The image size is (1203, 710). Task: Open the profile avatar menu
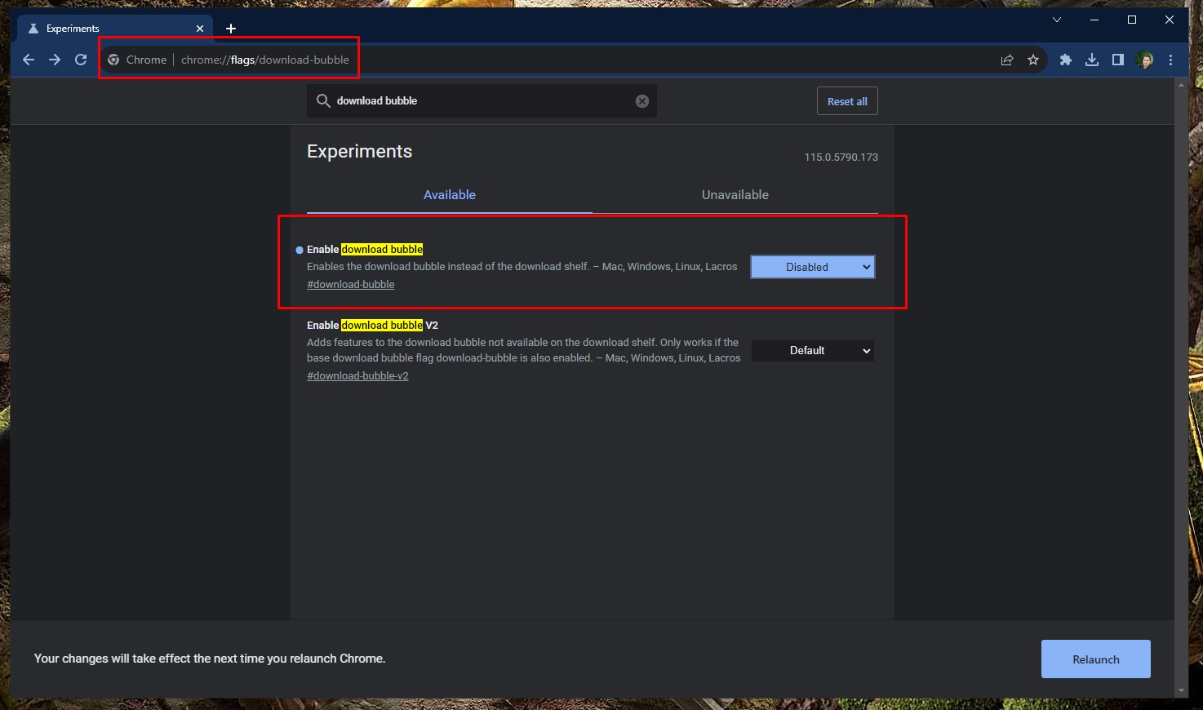[x=1145, y=60]
